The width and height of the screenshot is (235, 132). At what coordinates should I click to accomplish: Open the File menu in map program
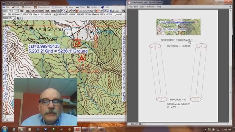click(x=6, y=7)
